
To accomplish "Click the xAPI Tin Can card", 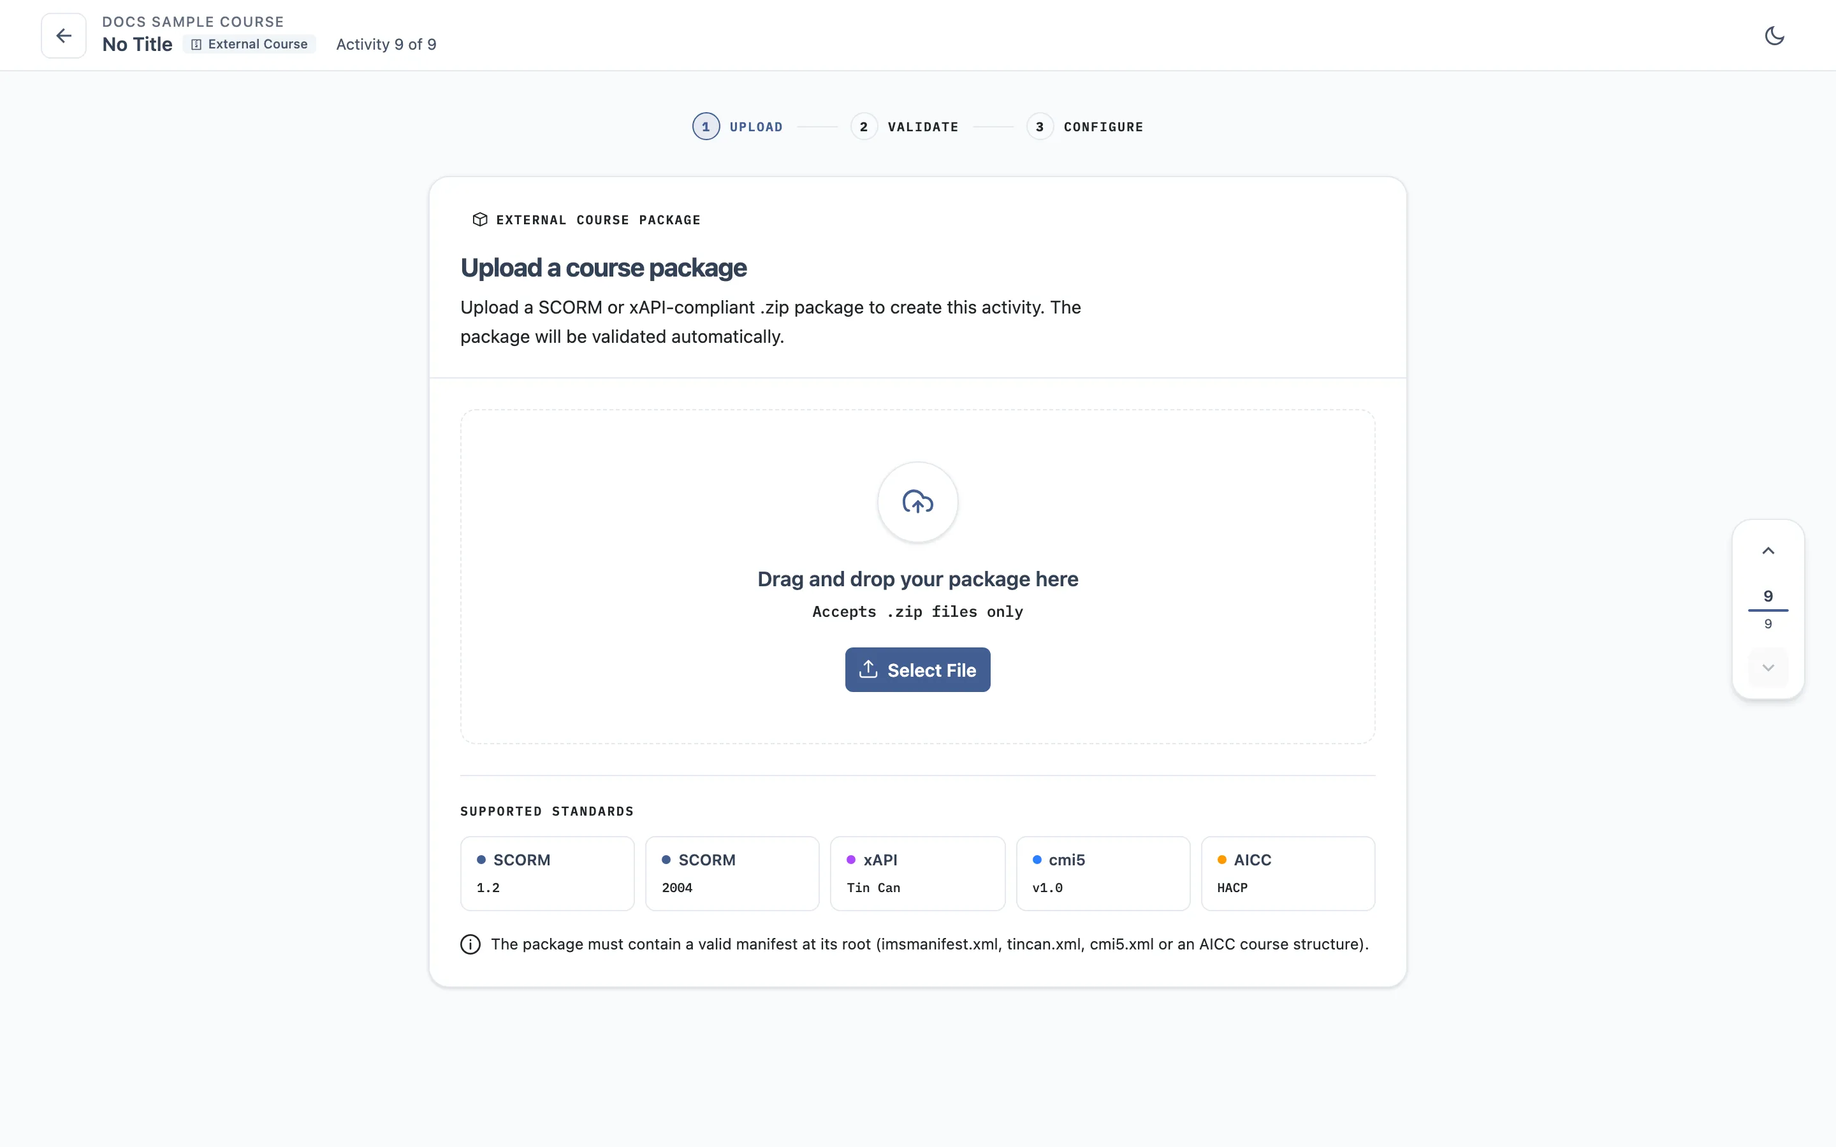I will coord(917,873).
